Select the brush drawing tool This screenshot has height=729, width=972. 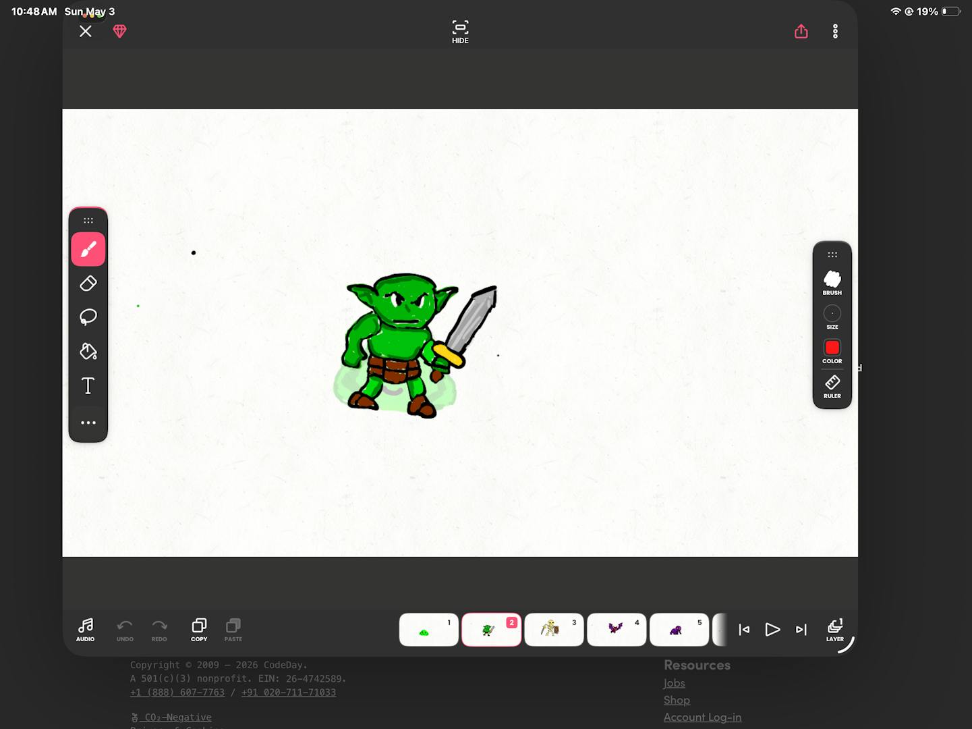[88, 250]
